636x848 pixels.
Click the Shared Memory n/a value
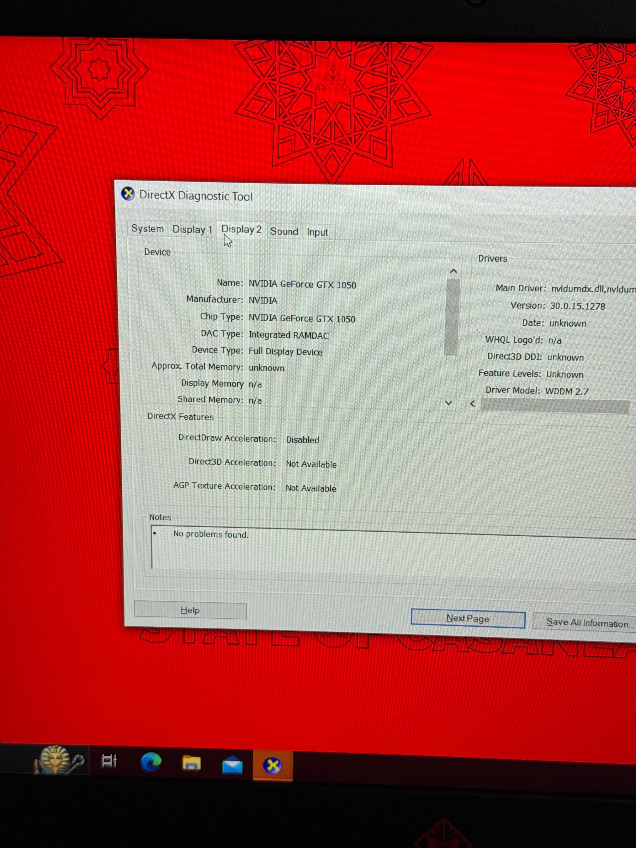click(255, 400)
